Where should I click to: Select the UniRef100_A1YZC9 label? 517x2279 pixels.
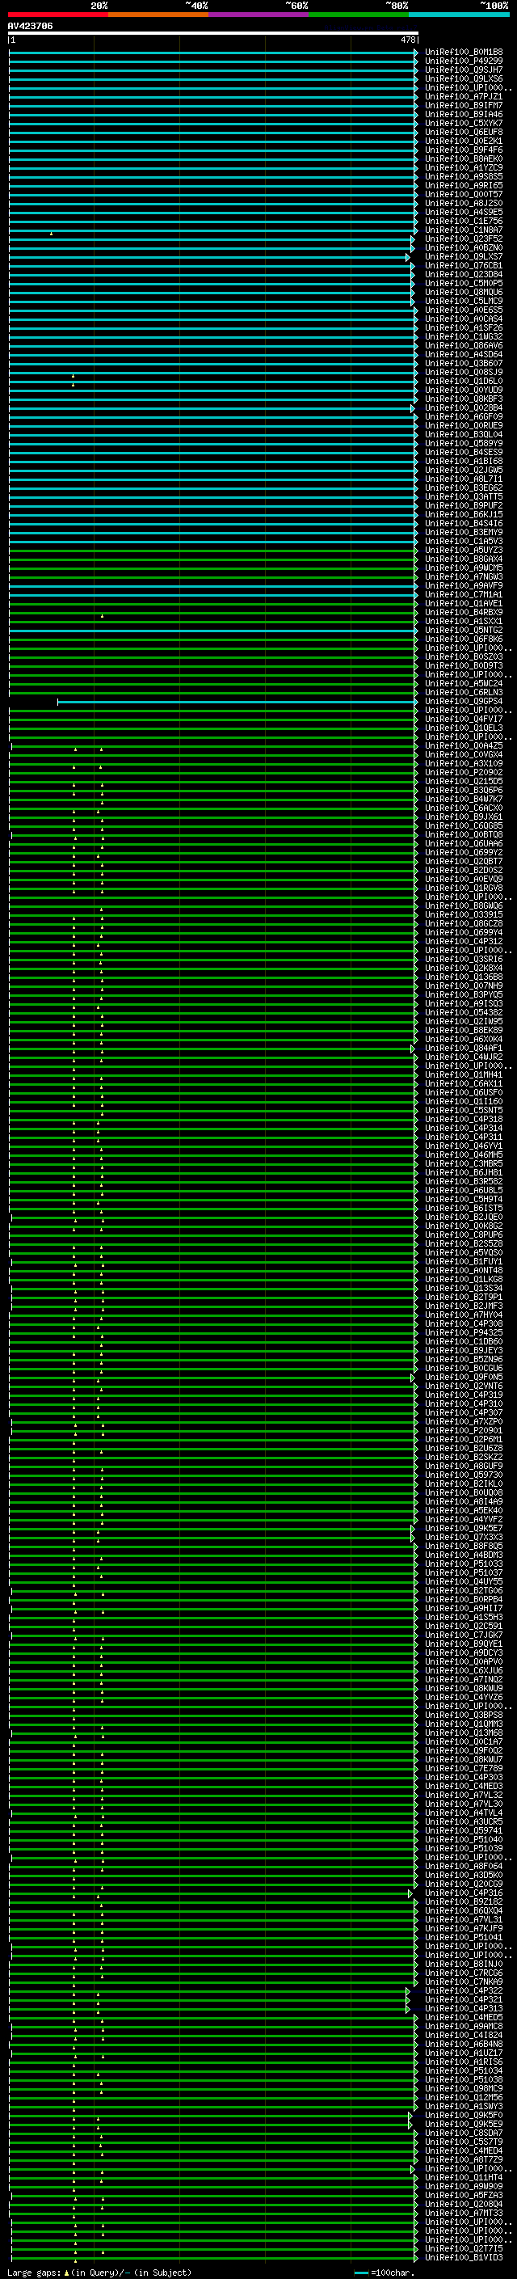coord(464,168)
